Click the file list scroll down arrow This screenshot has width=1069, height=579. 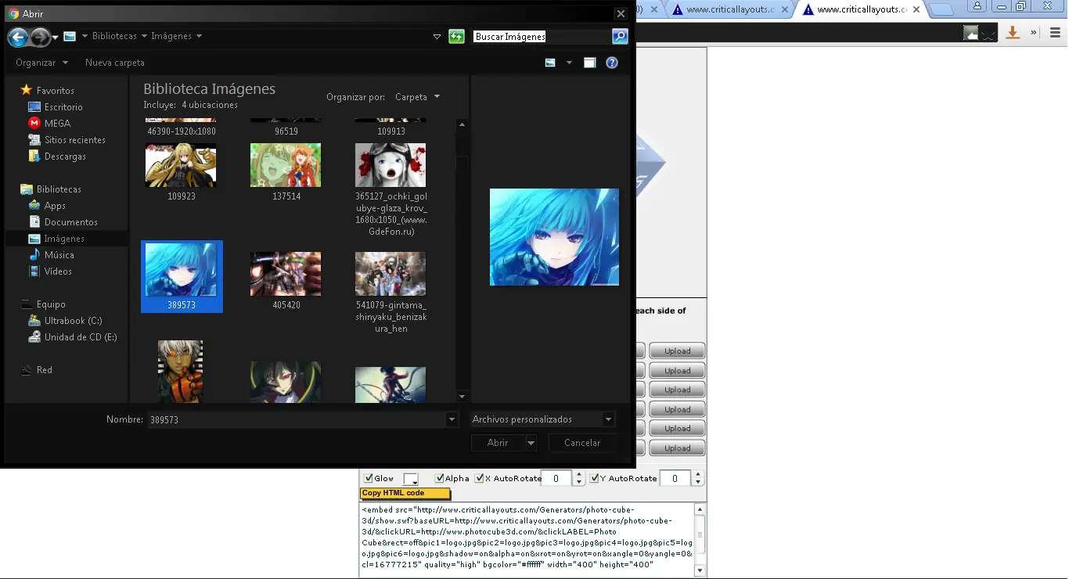(462, 397)
